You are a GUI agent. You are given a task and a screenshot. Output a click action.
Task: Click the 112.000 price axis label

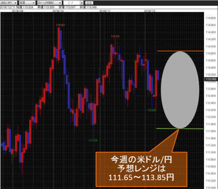coord(211,117)
